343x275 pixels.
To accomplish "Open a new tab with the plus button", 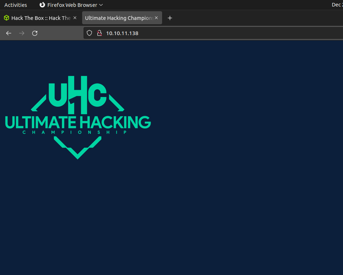I will click(170, 18).
